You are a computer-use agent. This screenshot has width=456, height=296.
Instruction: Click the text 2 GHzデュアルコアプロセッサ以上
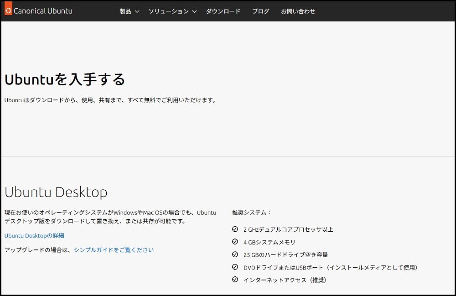pyautogui.click(x=288, y=229)
